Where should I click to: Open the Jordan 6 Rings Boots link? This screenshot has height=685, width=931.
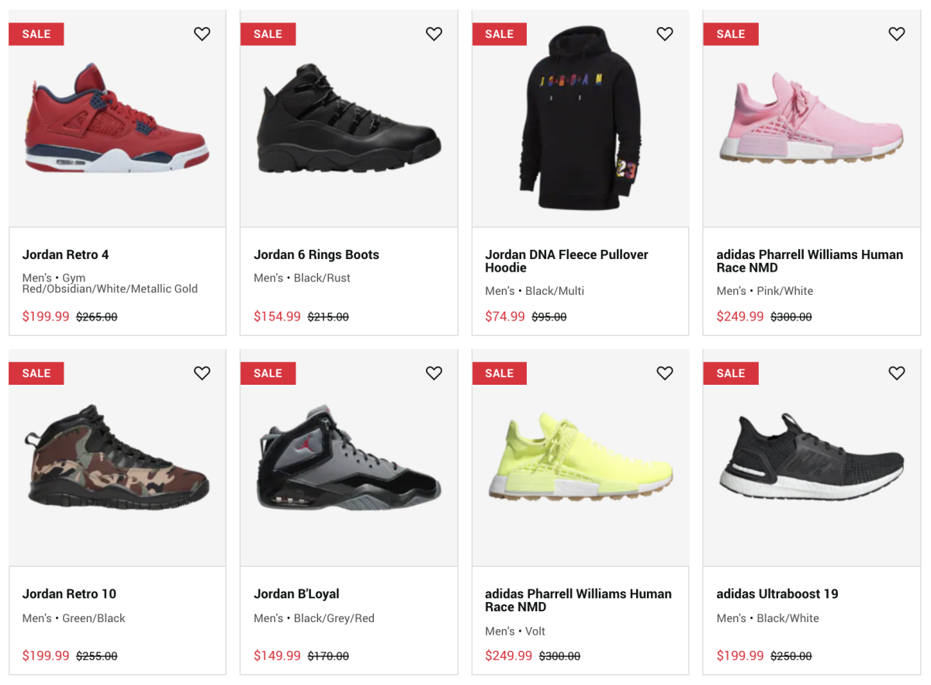[x=316, y=254]
